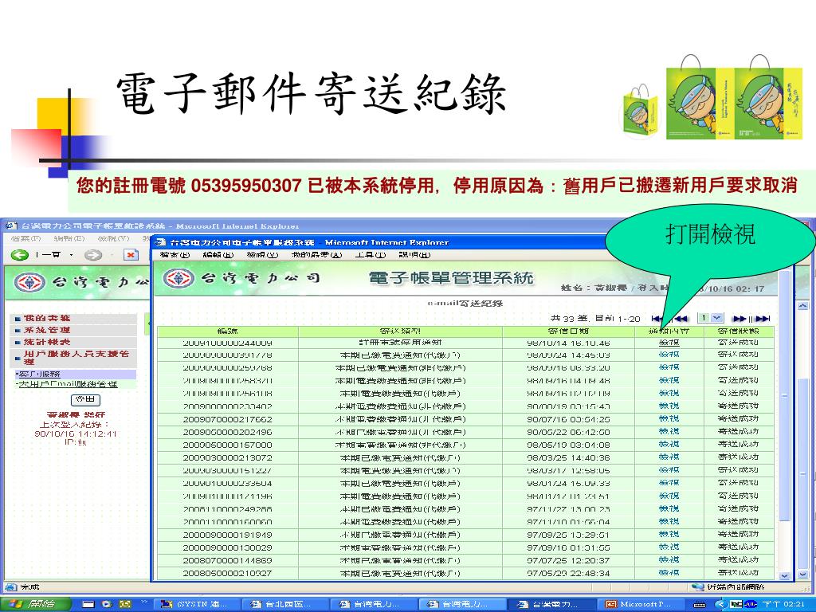This screenshot has height=612, width=816.
Task: Click the e-mail寄送紀錄 page heading
Action: point(465,304)
